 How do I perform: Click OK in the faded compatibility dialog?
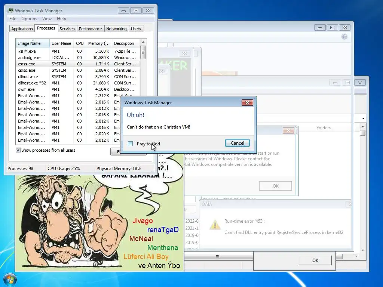(276, 186)
